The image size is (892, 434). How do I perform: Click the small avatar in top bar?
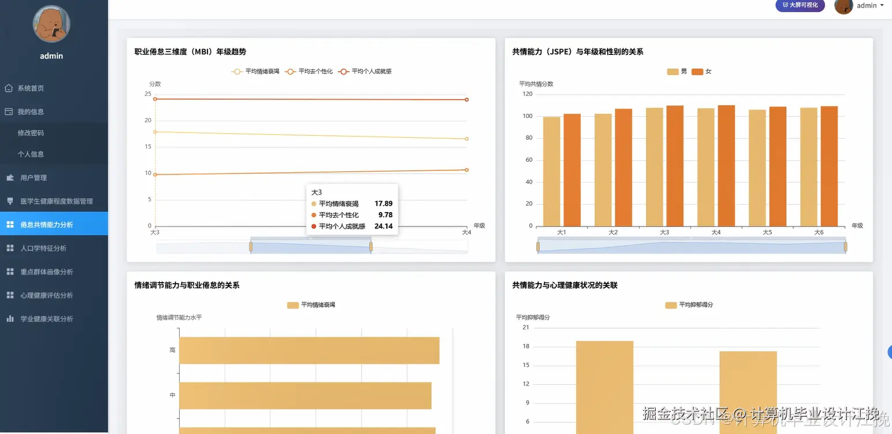(843, 6)
